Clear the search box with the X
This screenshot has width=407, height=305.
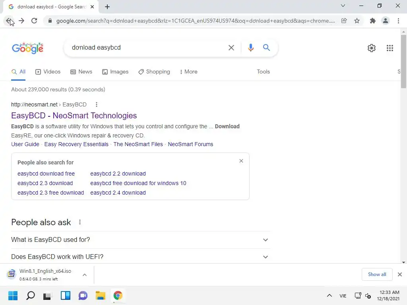231,48
